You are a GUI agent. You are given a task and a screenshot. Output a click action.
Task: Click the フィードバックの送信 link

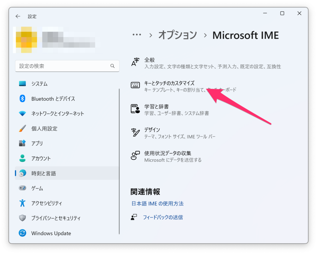163,217
